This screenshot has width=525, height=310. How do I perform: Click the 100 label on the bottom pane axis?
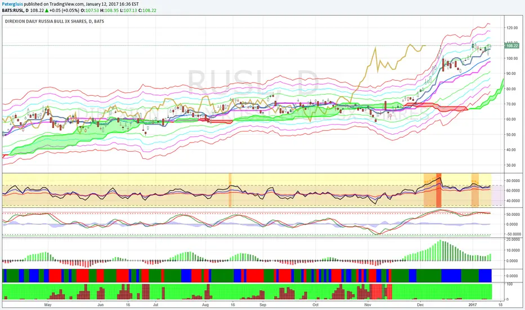(x=510, y=284)
